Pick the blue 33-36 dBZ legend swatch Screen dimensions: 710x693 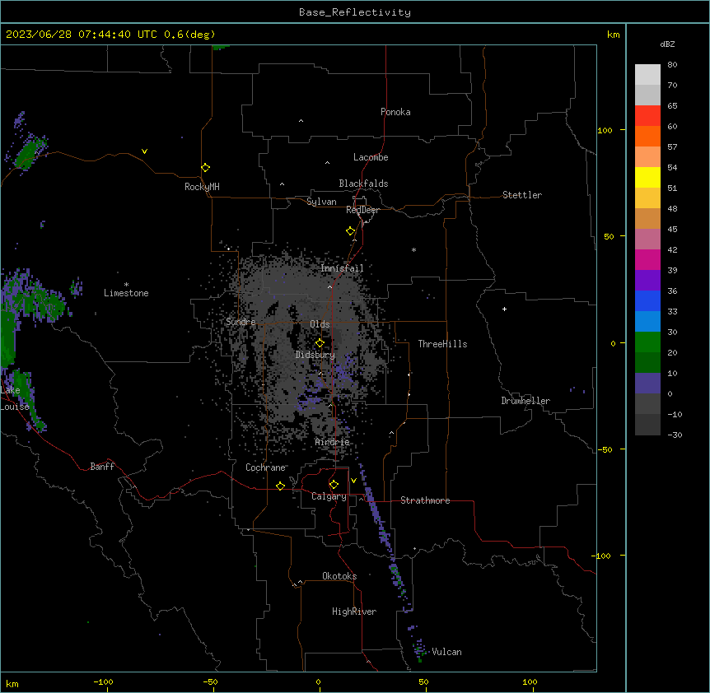click(x=647, y=300)
